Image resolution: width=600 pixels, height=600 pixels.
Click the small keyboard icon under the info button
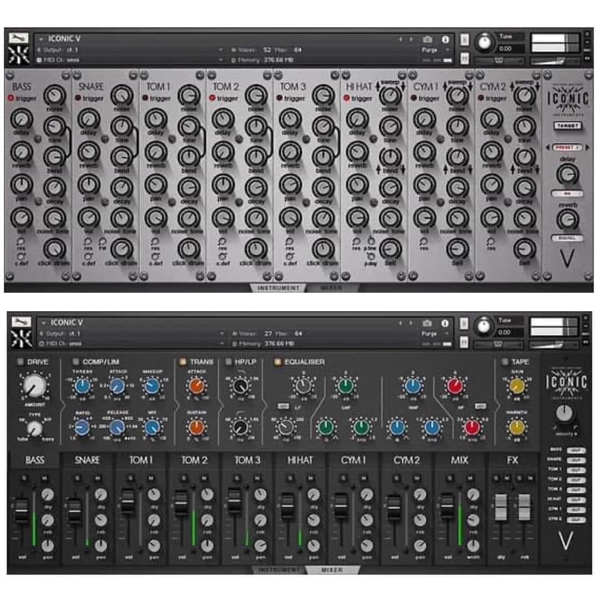(x=466, y=59)
